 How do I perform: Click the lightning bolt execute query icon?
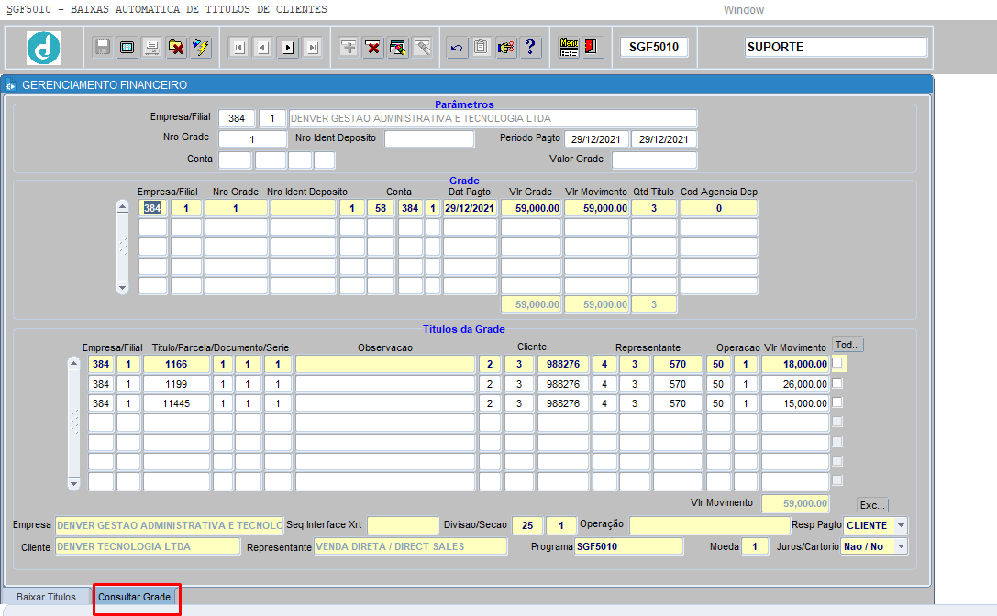pyautogui.click(x=201, y=48)
